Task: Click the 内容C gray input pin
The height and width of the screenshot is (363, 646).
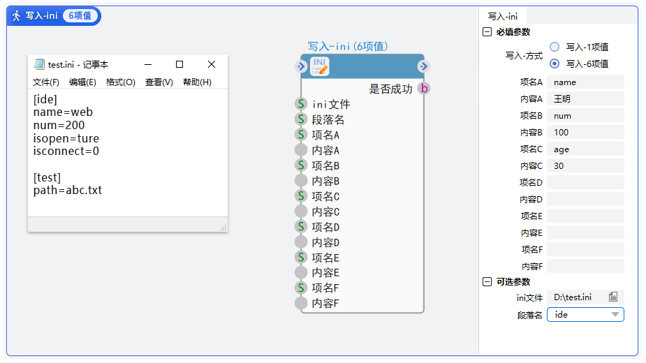Action: tap(301, 211)
